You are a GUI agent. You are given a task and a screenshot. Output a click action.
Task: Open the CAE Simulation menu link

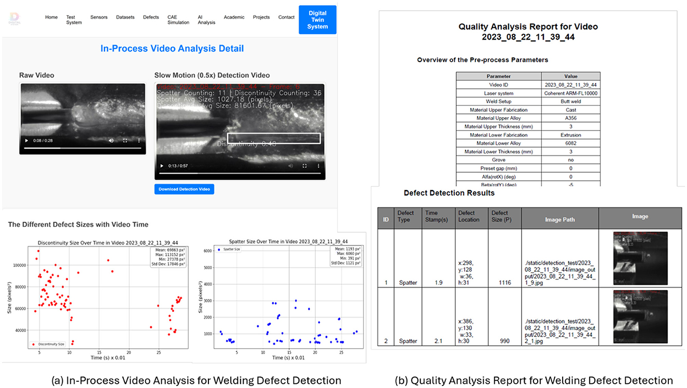coord(178,20)
